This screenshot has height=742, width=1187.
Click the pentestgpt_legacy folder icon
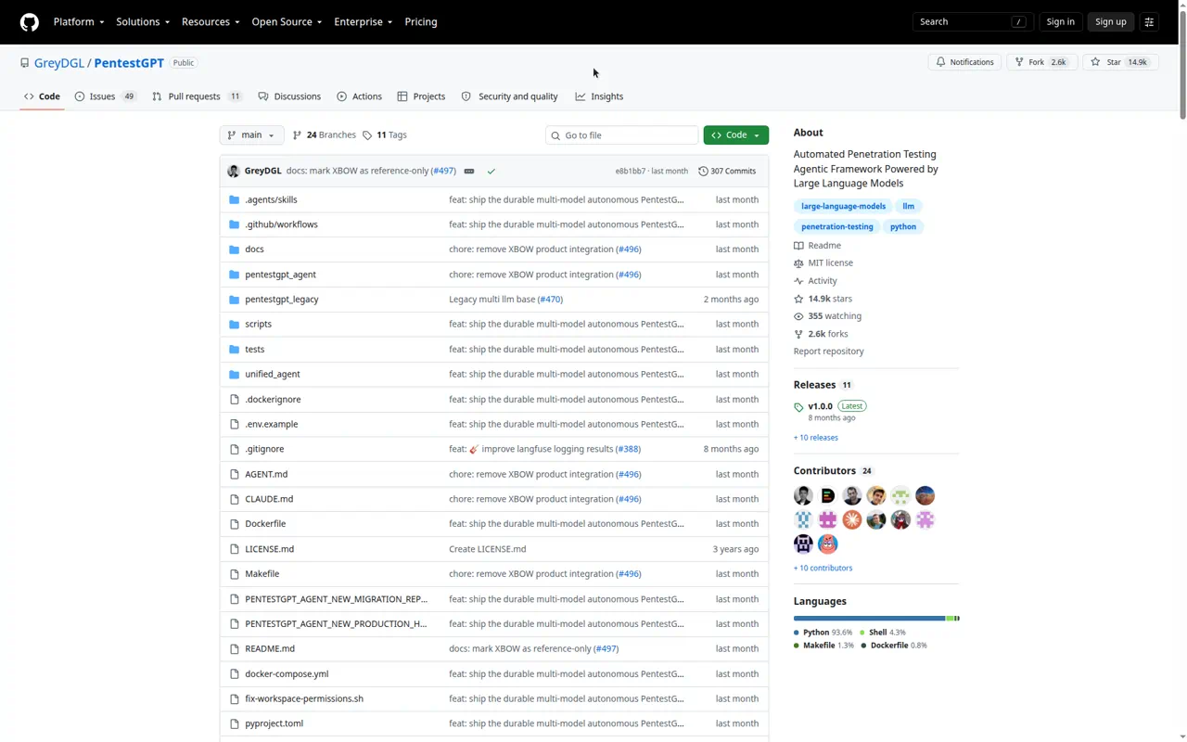235,300
